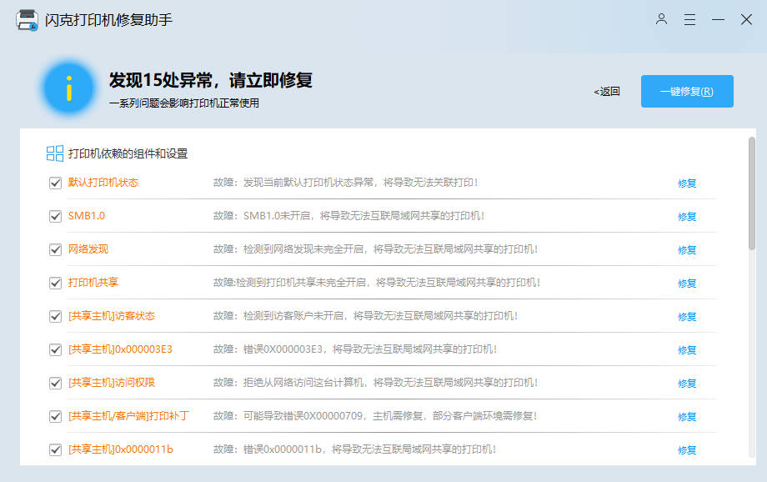The image size is (767, 482).
Task: Click the 返回 link to go back
Action: 606,91
